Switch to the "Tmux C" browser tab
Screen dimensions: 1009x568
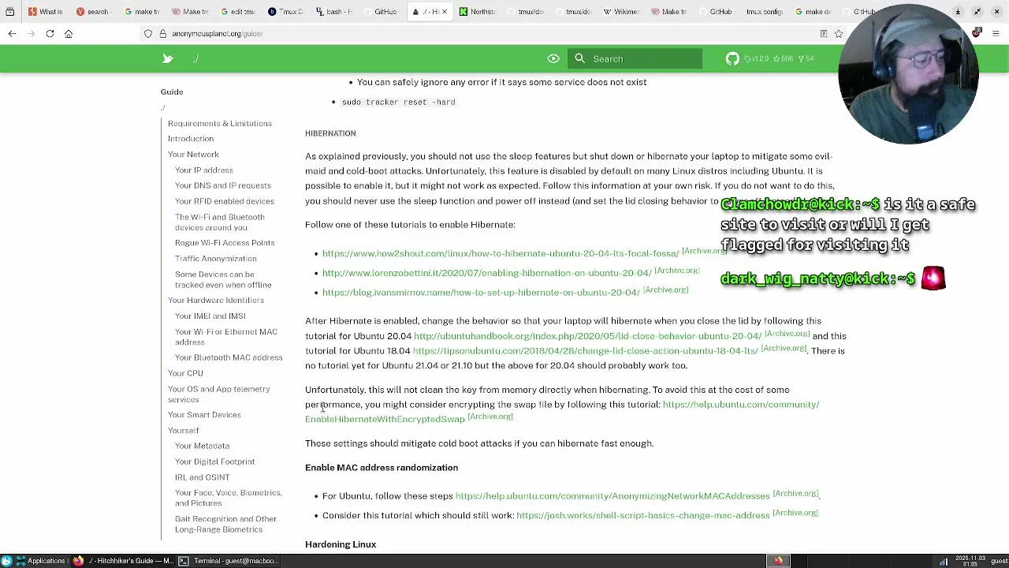coord(287,12)
